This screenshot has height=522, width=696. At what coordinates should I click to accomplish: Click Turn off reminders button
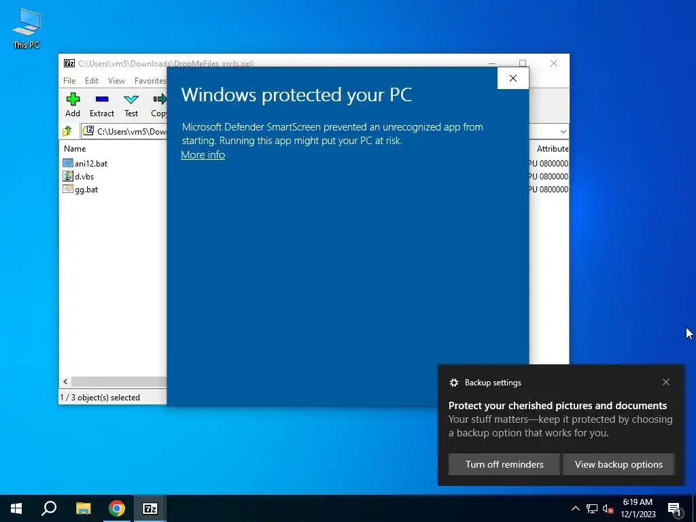pyautogui.click(x=504, y=464)
